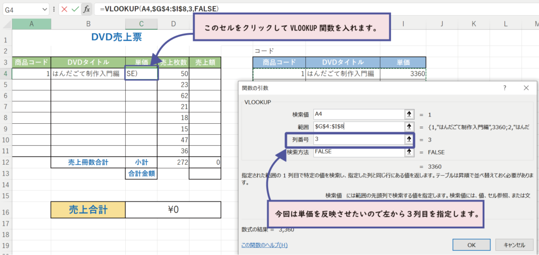Click the yellow 売上合計 cell
The image size is (539, 255).
pyautogui.click(x=88, y=210)
